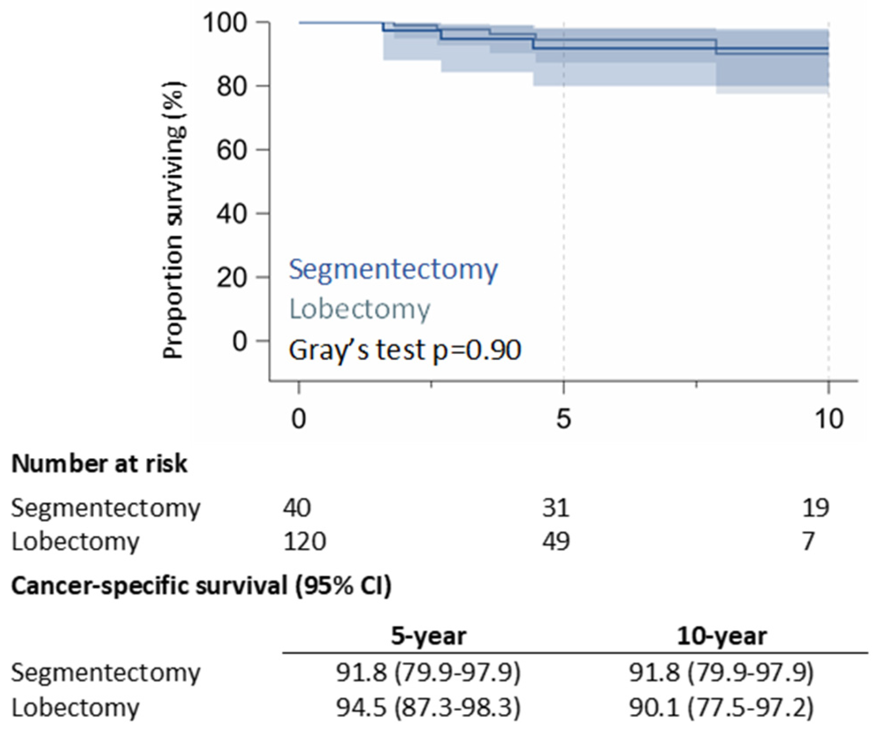Click the blue Segmentectomy legend label in chart

(x=393, y=270)
